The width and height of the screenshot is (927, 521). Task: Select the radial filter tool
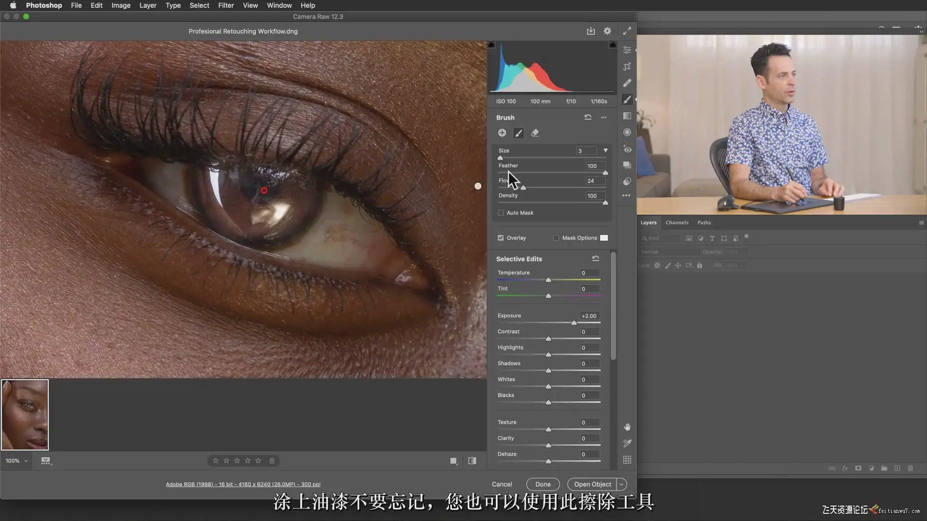click(627, 132)
